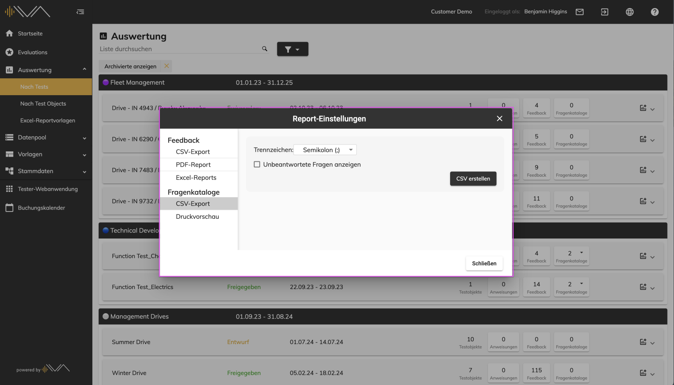Open the help question mark icon
Image resolution: width=674 pixels, height=385 pixels.
point(654,12)
